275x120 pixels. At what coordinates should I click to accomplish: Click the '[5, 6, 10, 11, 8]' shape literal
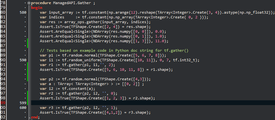tap(124, 70)
